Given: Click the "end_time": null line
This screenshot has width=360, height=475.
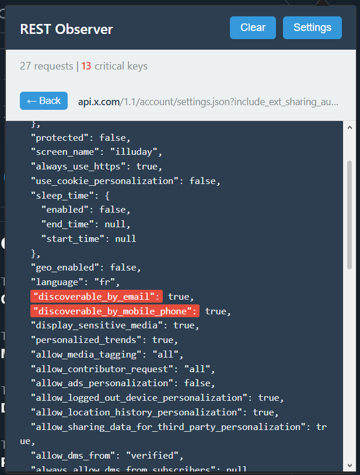Looking at the screenshot, I should coord(86,224).
